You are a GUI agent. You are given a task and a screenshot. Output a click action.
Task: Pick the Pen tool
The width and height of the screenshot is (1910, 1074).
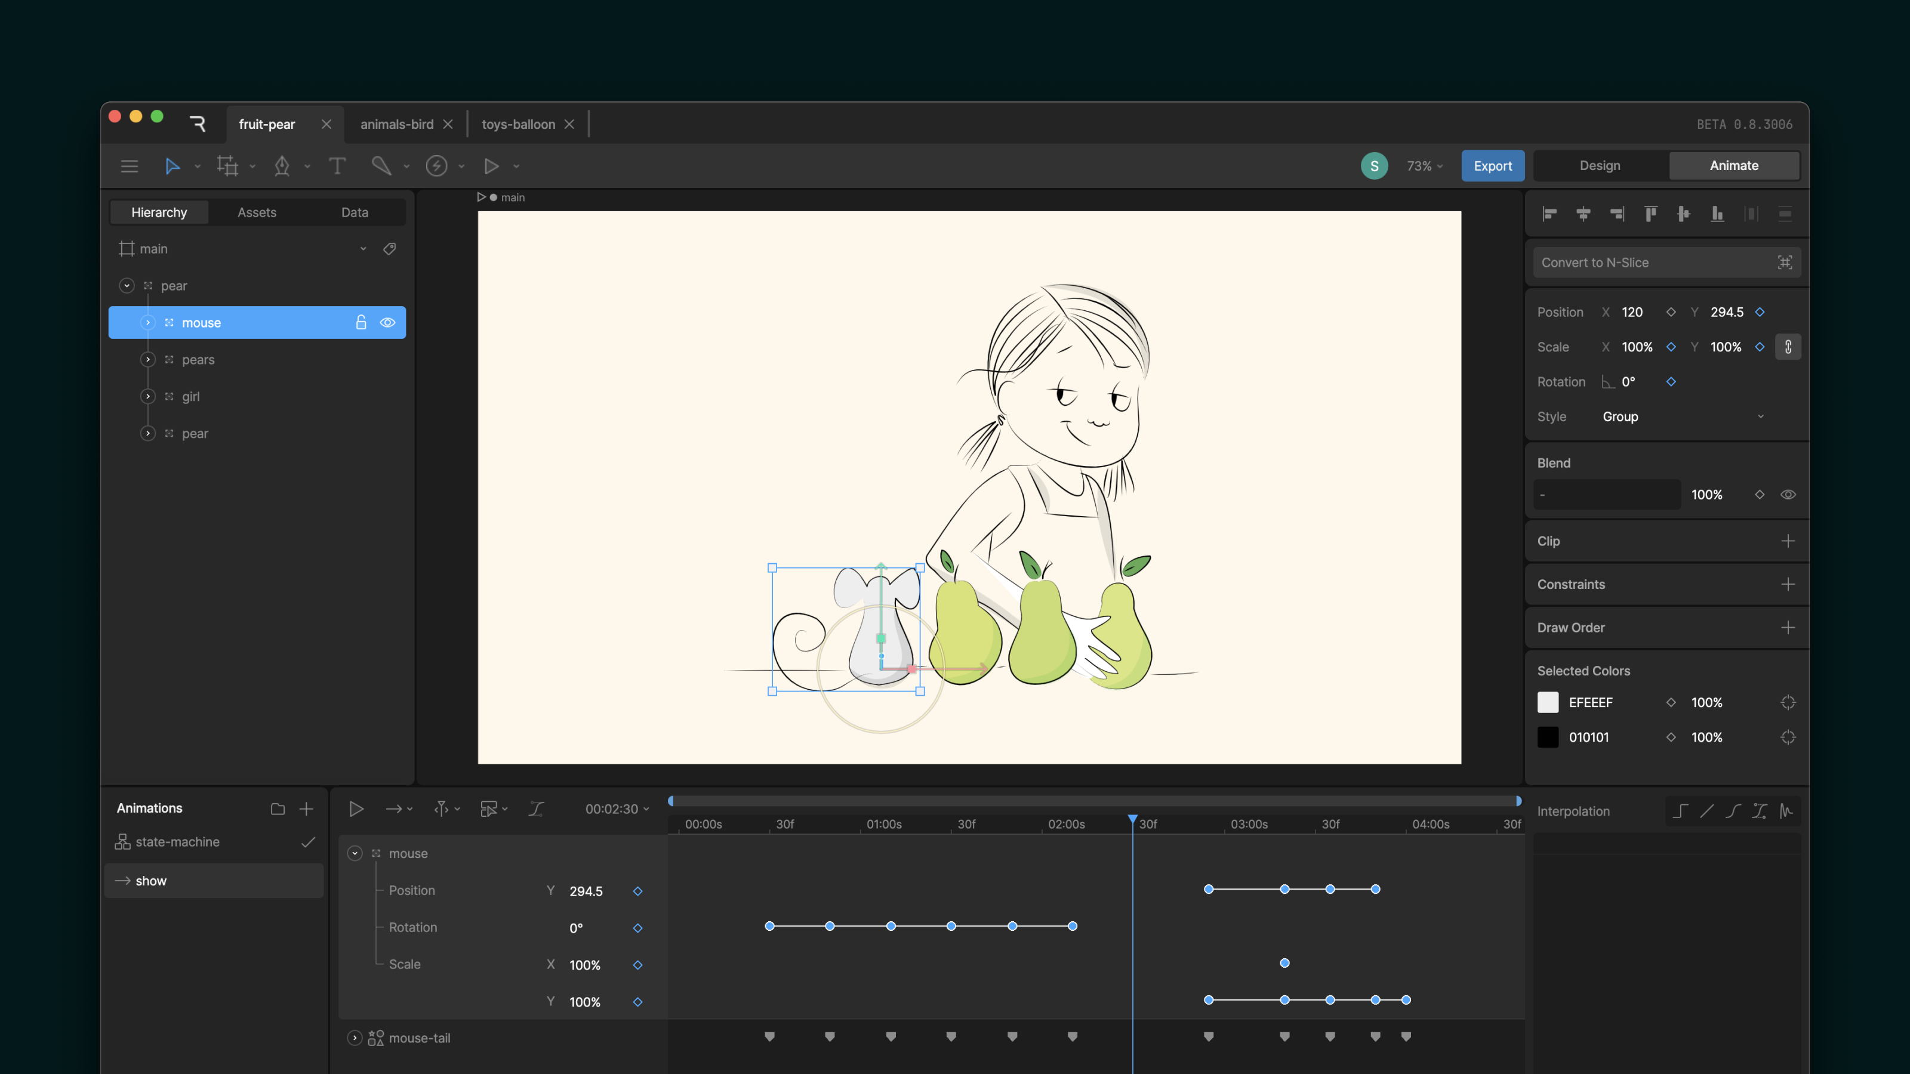coord(282,166)
